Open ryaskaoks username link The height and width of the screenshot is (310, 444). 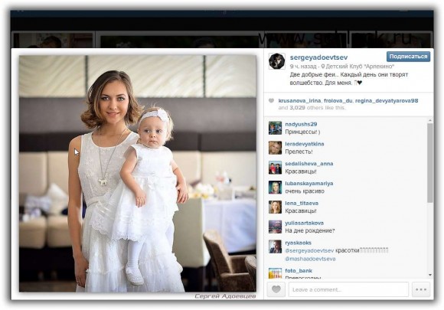[x=299, y=243]
